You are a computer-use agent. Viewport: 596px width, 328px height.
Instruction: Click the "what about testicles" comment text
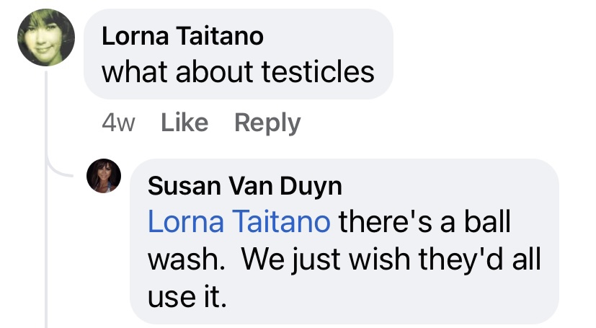pyautogui.click(x=238, y=72)
